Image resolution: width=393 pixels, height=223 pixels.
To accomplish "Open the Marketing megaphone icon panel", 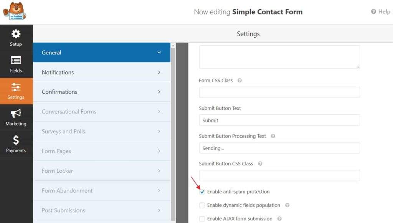I will point(16,117).
